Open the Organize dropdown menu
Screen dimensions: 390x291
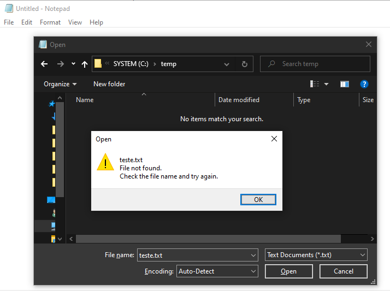point(60,84)
